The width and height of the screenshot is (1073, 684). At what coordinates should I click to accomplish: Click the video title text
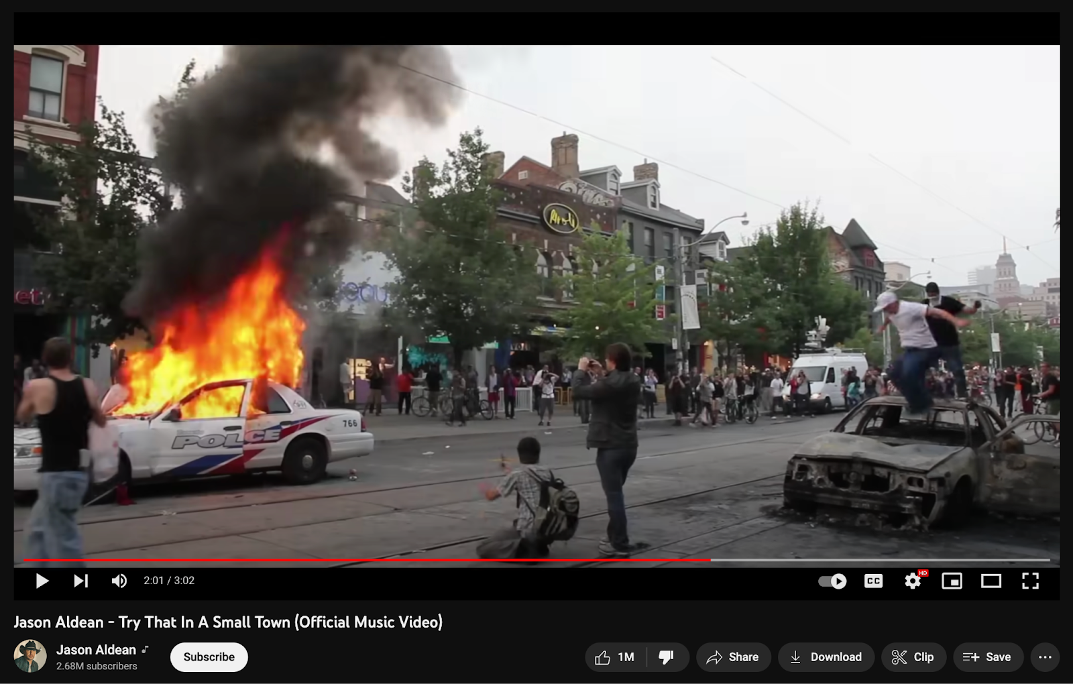(x=228, y=622)
